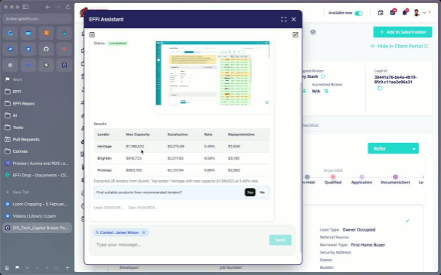Open the calendar icon in top bar
The height and width of the screenshot is (275, 441).
[x=381, y=13]
